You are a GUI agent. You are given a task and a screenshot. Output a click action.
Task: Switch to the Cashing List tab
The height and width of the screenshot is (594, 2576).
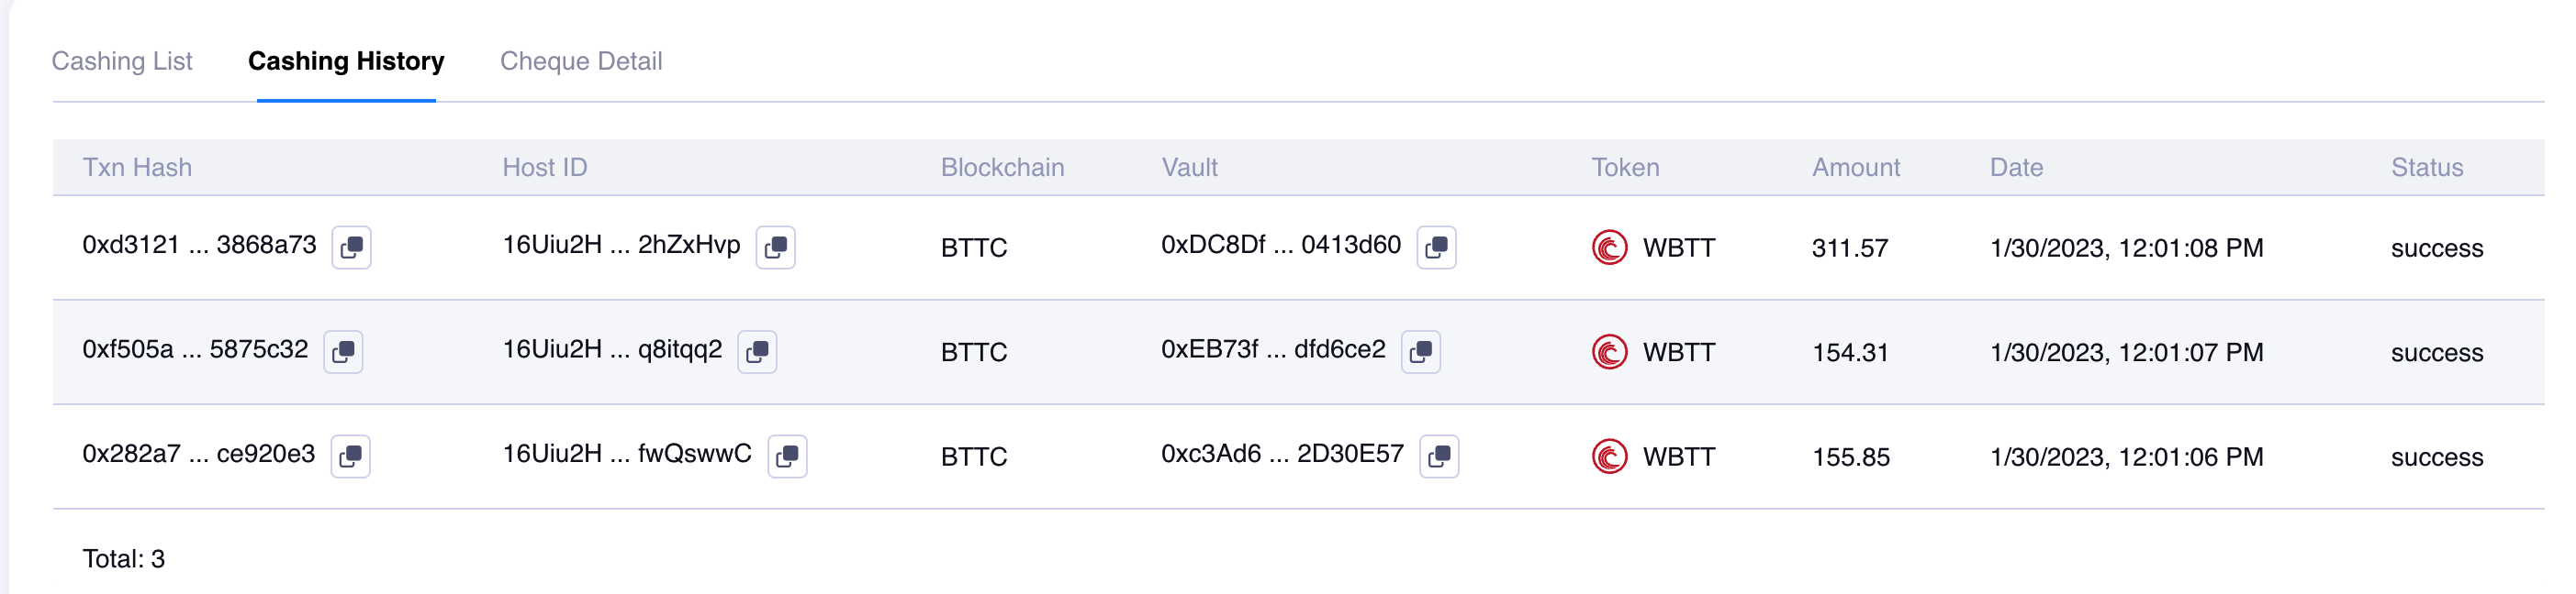122,60
